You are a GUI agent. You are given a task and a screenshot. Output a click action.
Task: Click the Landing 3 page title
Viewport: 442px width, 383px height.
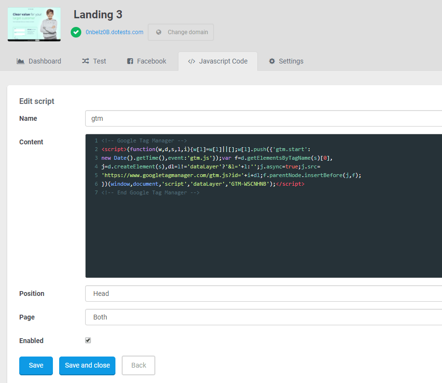(98, 14)
